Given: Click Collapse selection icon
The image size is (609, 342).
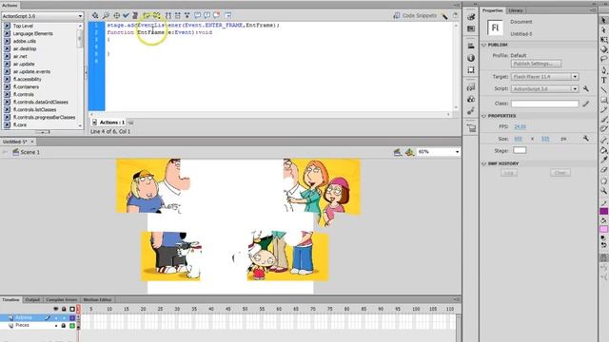Looking at the screenshot, I should click(x=178, y=15).
